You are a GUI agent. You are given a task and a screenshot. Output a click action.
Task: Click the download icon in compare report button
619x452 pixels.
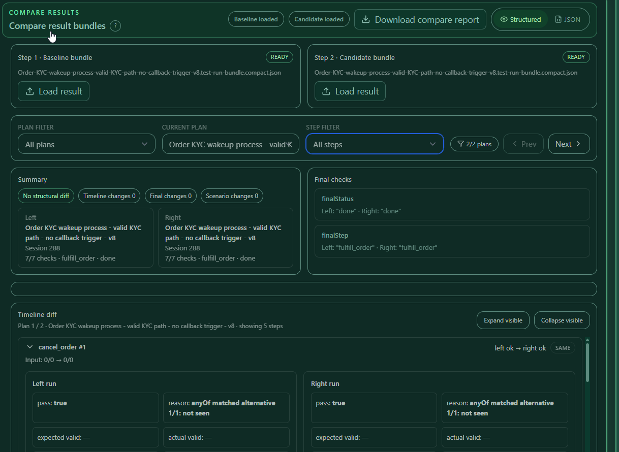tap(365, 20)
